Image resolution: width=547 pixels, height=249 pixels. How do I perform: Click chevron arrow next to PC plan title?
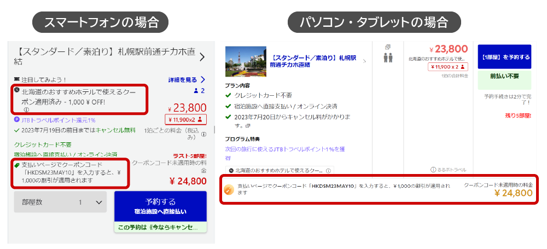click(x=364, y=61)
